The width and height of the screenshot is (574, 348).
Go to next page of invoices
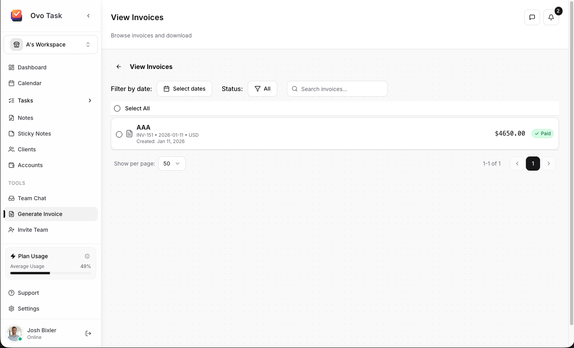coord(548,164)
